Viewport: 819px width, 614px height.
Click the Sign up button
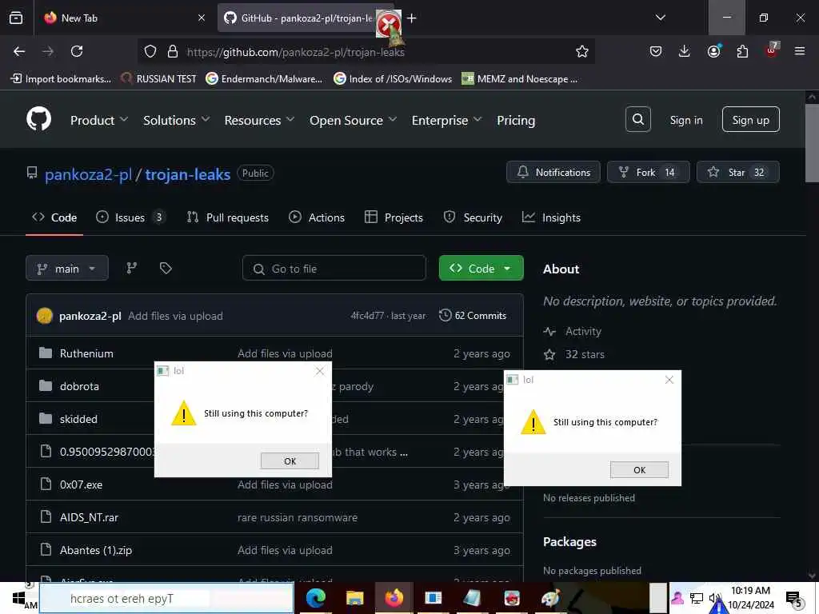tap(750, 120)
